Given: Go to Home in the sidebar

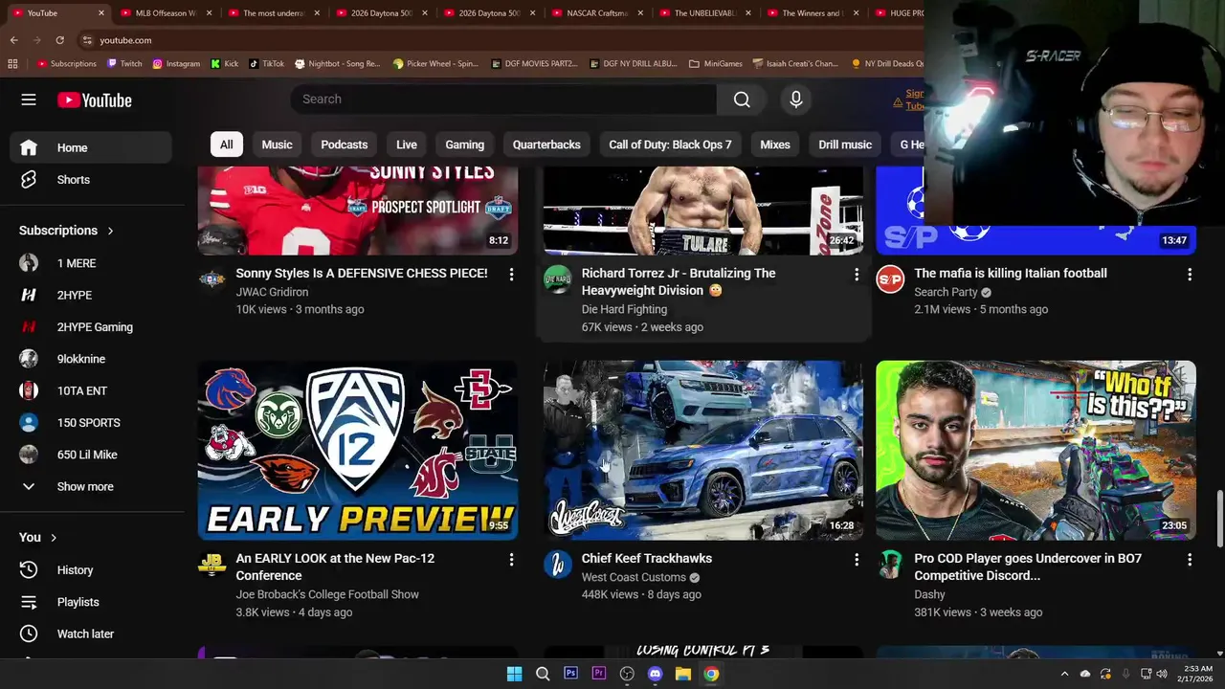Looking at the screenshot, I should point(91,147).
